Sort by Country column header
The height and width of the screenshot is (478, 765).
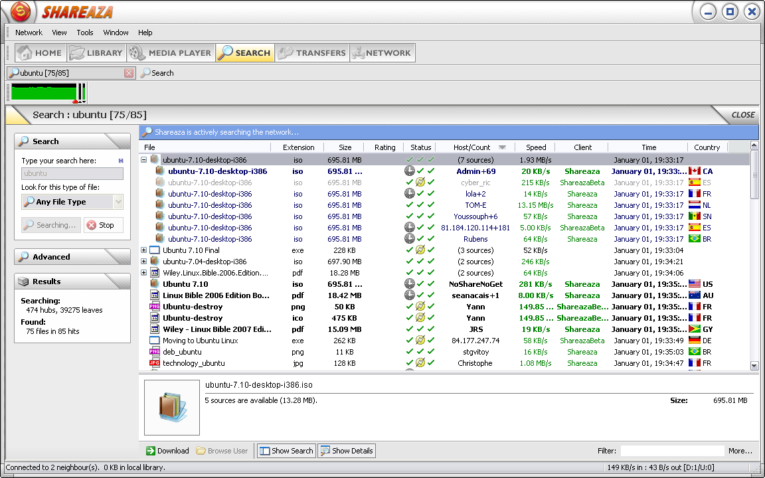(707, 147)
